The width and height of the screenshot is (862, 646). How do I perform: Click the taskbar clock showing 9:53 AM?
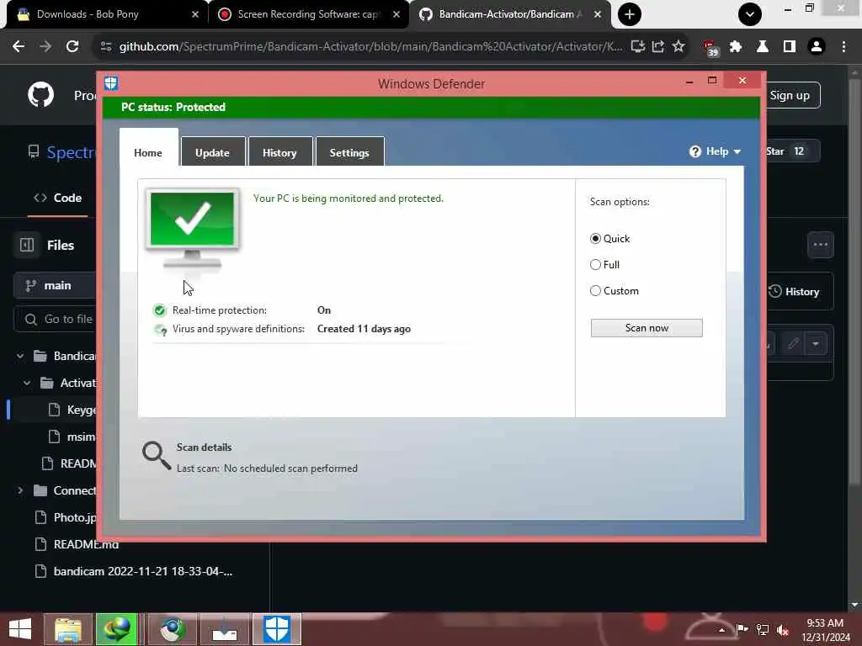coord(825,630)
